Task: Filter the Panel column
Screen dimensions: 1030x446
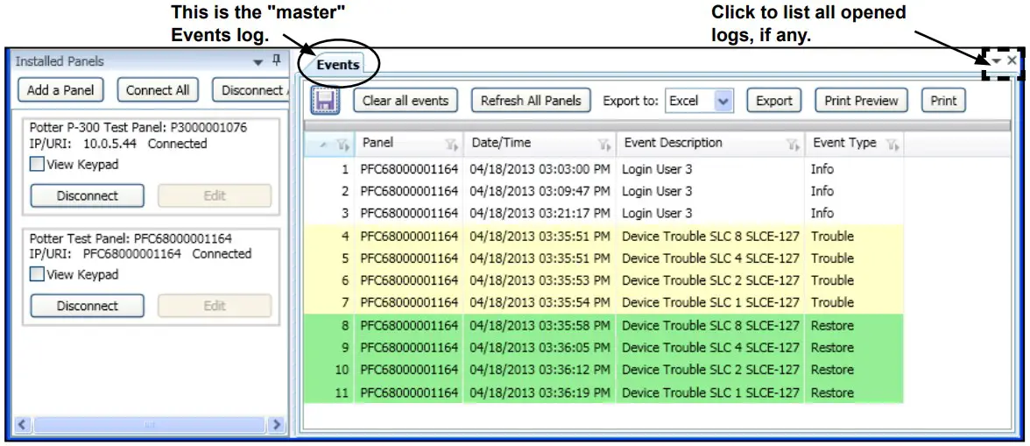Action: click(x=450, y=144)
